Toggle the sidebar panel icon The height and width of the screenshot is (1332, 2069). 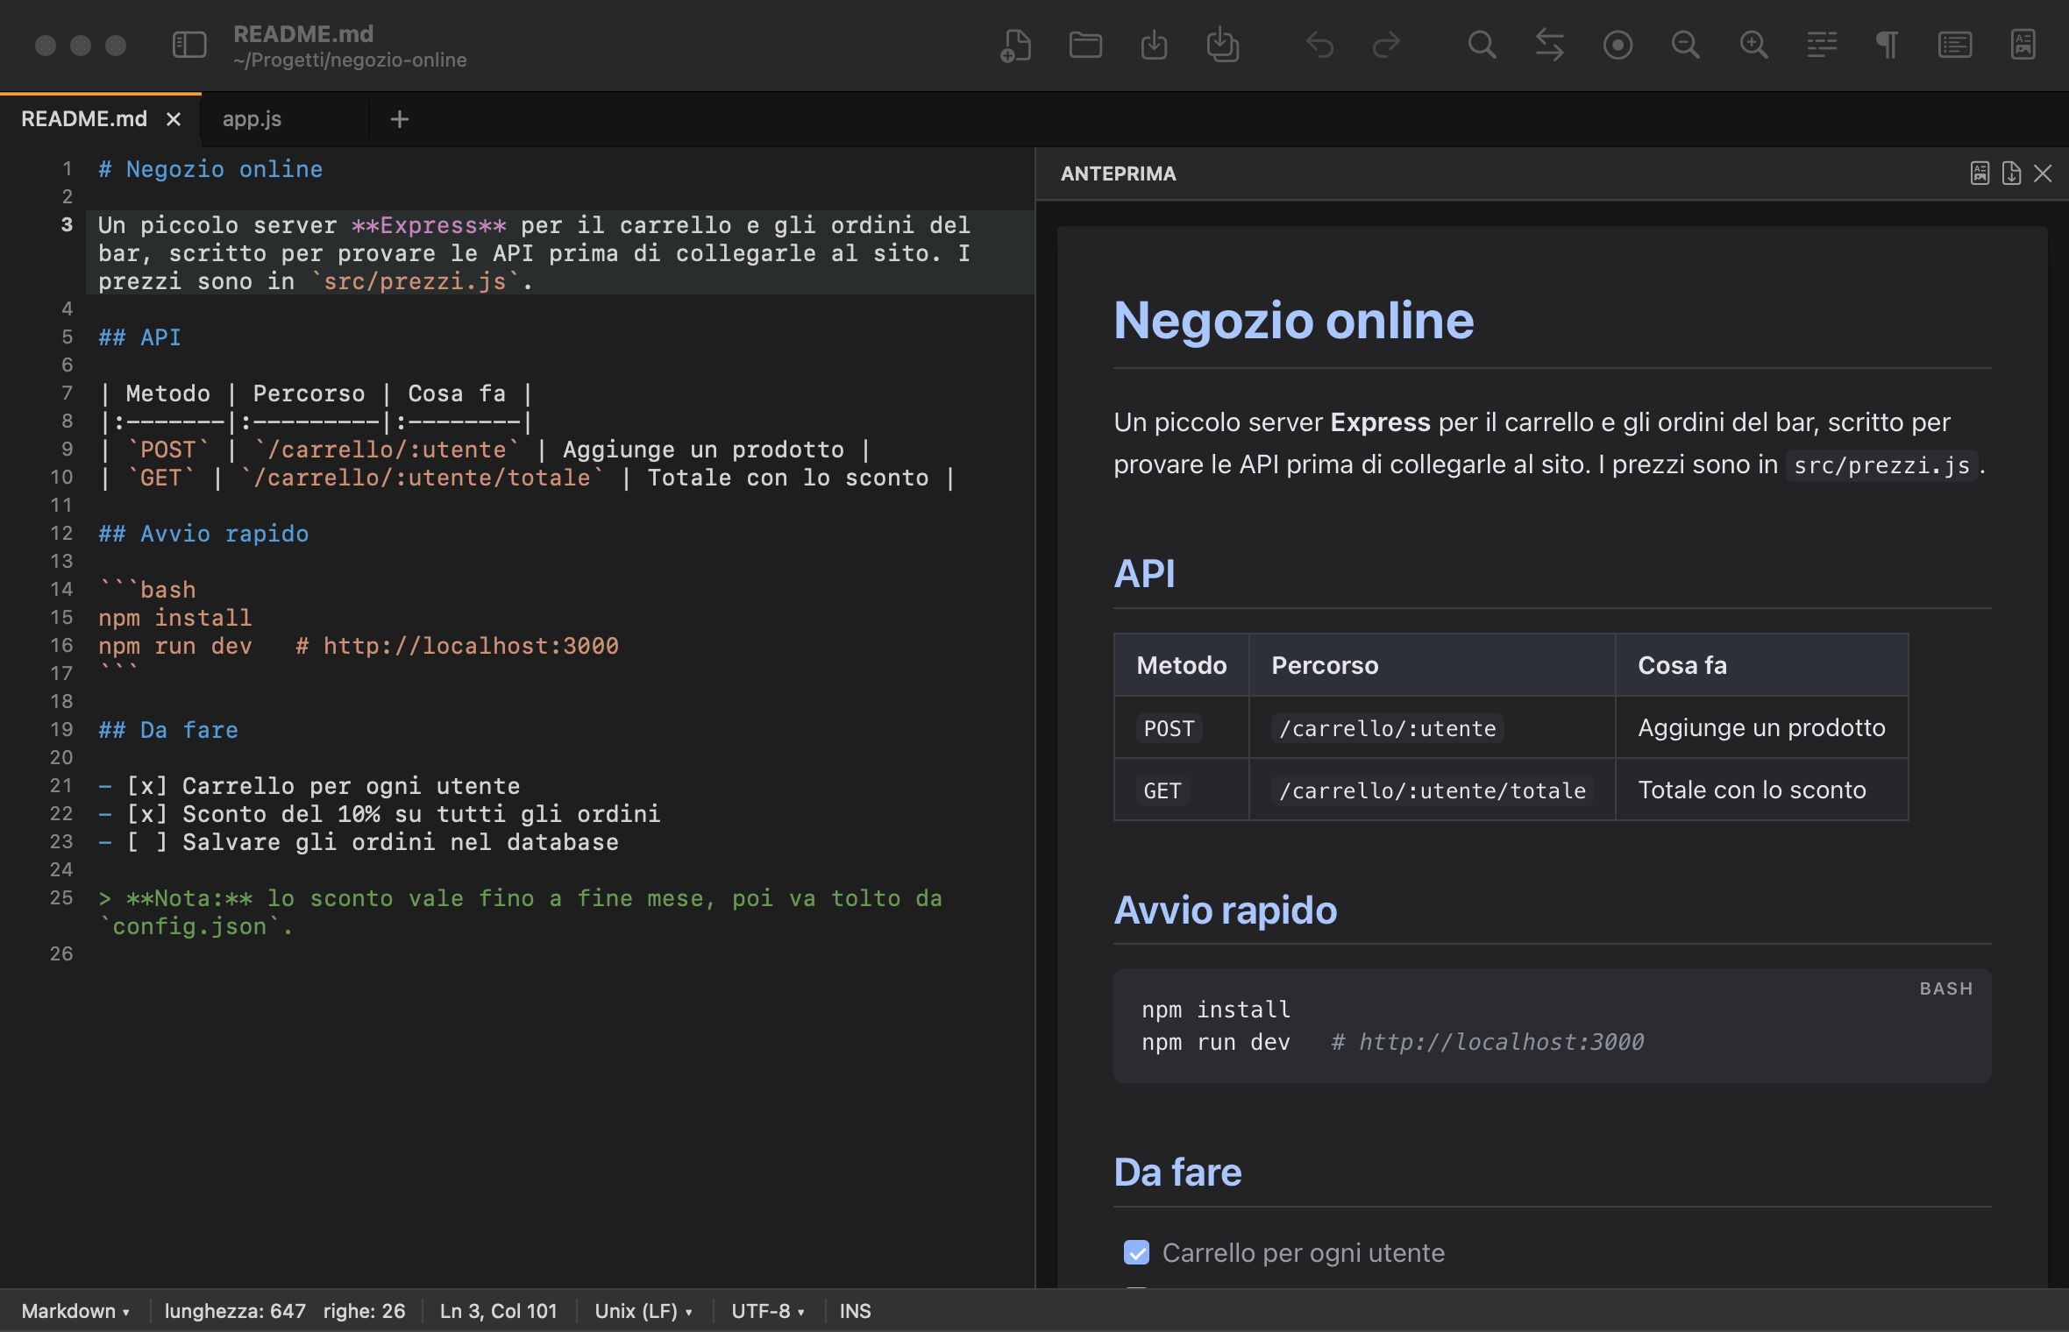189,45
